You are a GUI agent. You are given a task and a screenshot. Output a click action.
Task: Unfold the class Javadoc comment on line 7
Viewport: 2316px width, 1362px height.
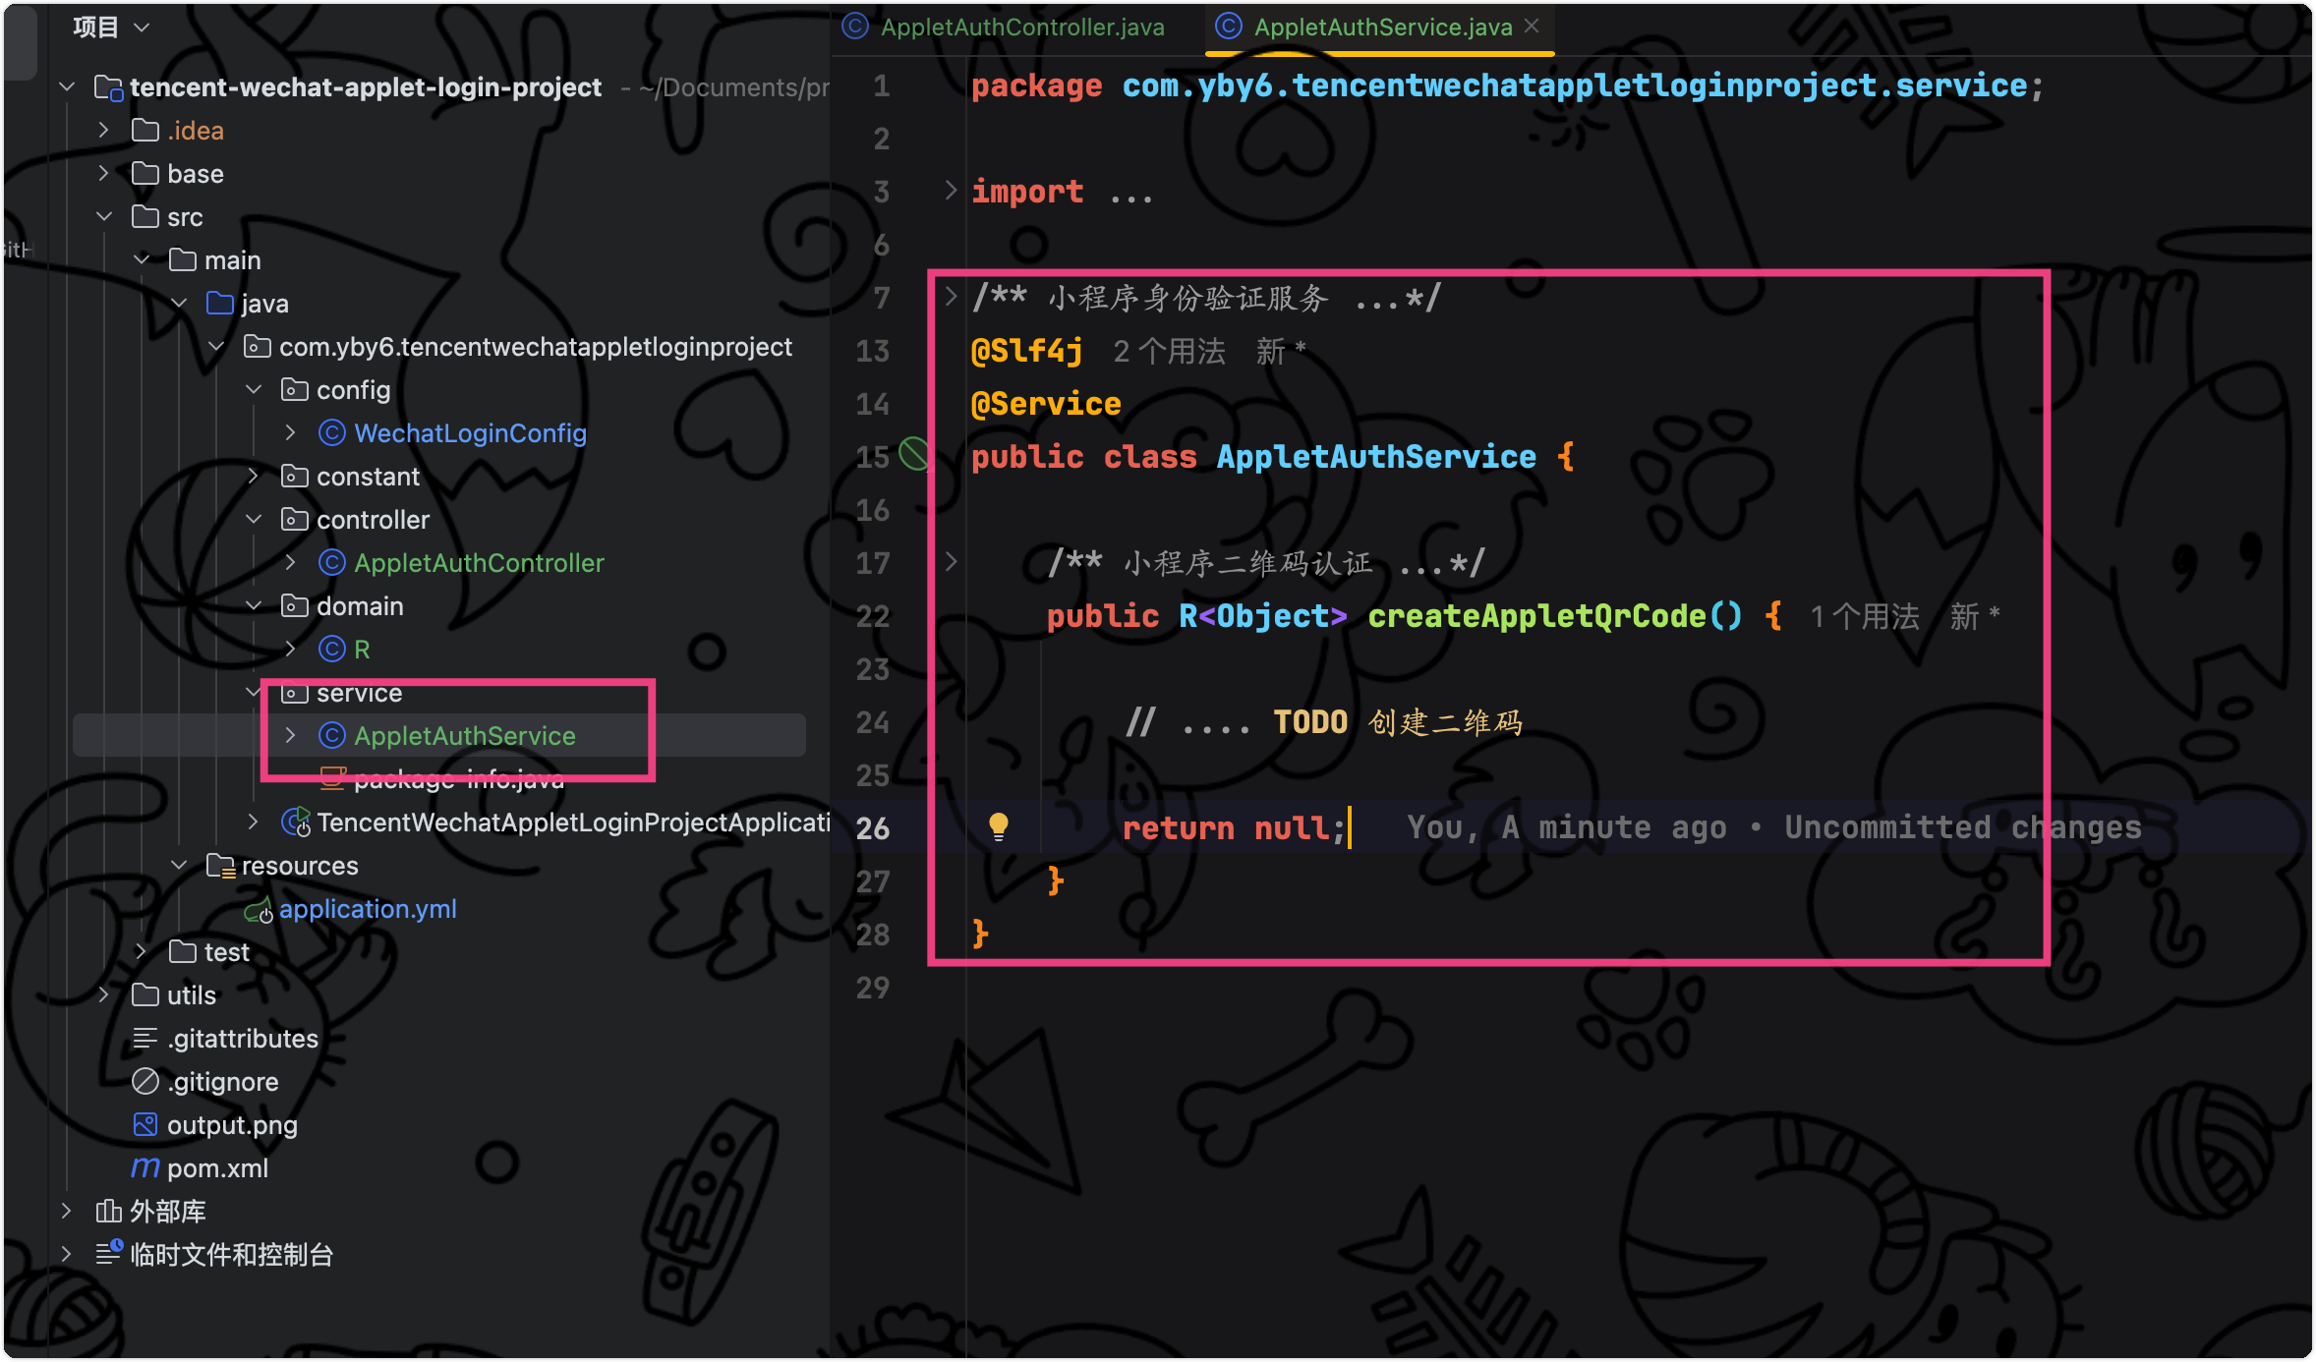(951, 297)
